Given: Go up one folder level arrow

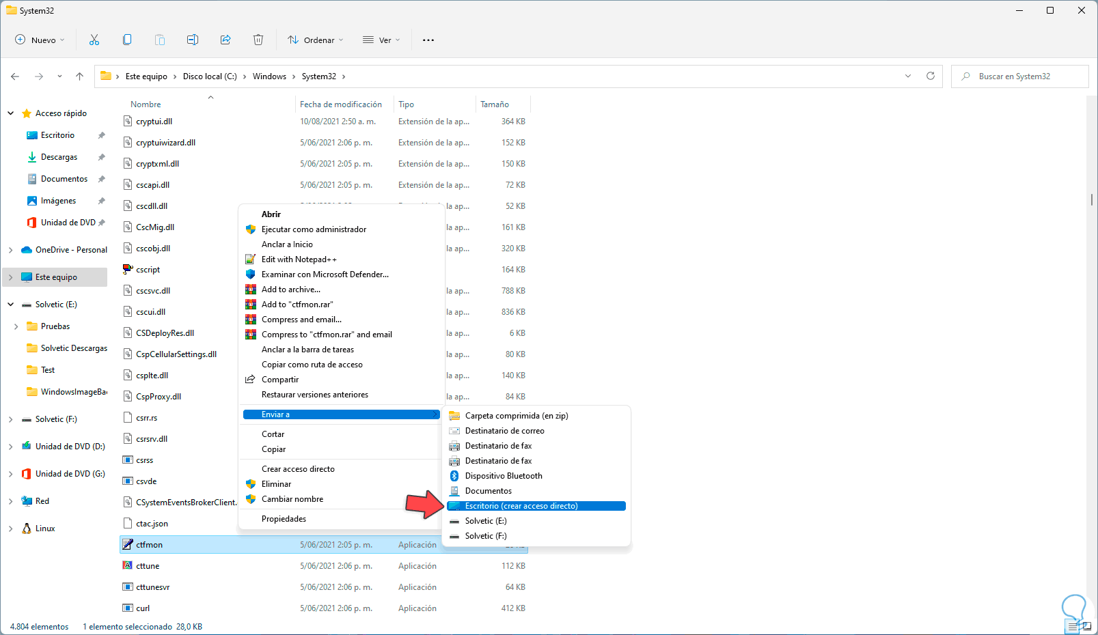Looking at the screenshot, I should [80, 76].
